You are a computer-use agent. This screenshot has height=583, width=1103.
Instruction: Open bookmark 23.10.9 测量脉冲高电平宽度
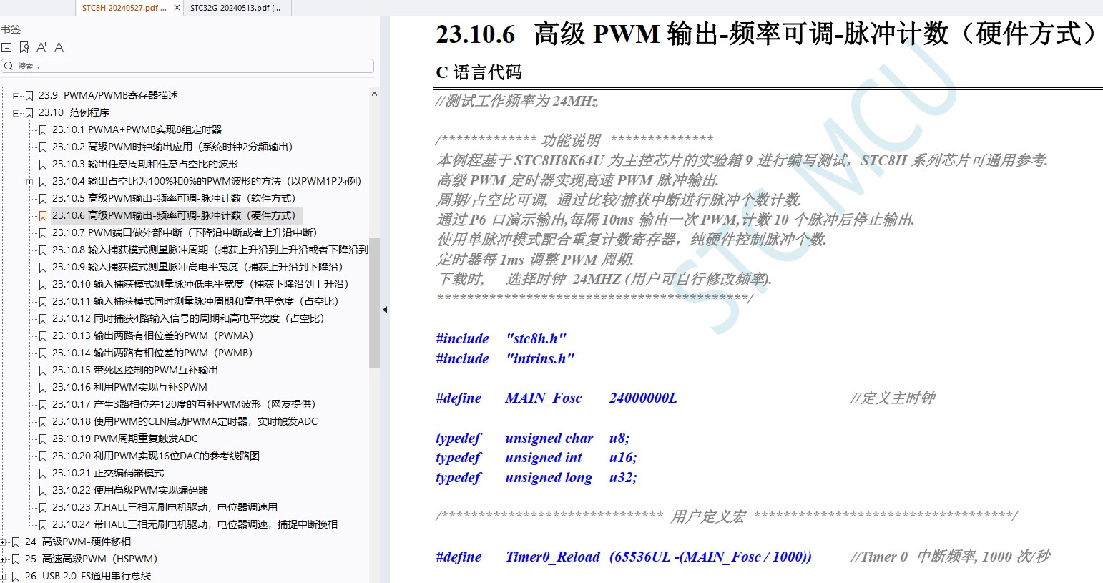point(197,267)
